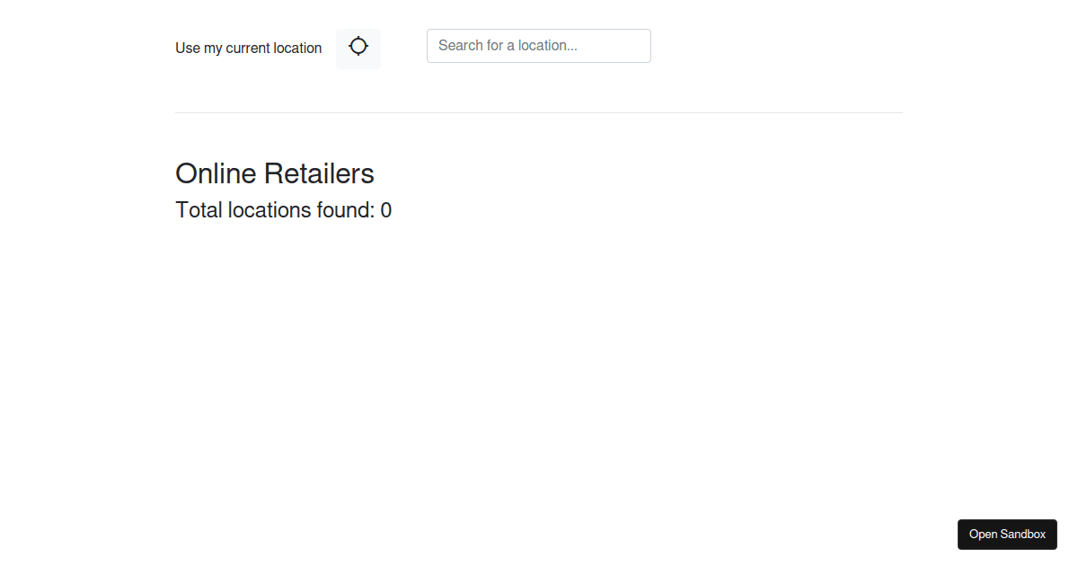Select the search box placeholder text

(508, 46)
